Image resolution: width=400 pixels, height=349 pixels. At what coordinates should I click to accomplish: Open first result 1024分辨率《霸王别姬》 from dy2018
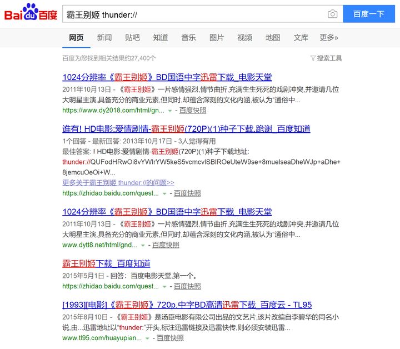pyautogui.click(x=167, y=77)
